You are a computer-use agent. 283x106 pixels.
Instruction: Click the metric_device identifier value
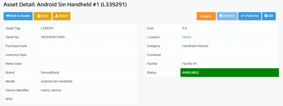(x=51, y=90)
